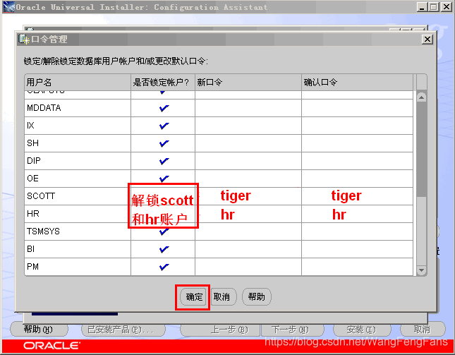Toggle the lock checkmark for SH
455x355 pixels.
click(164, 143)
